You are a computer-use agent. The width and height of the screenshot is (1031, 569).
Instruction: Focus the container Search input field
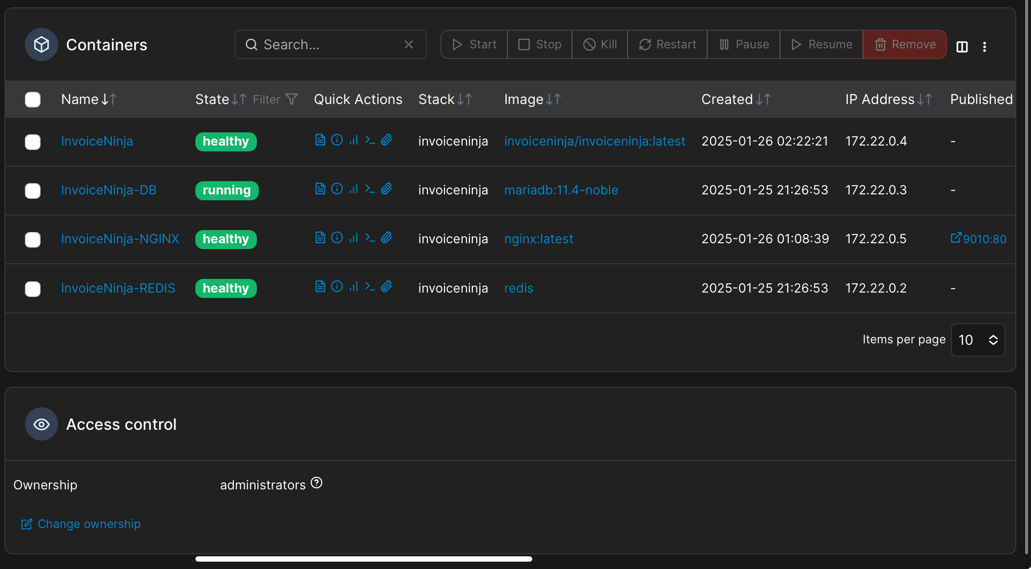tap(330, 44)
